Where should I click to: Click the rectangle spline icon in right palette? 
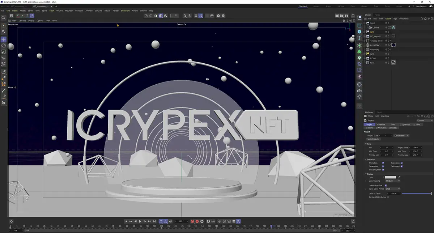click(x=359, y=25)
